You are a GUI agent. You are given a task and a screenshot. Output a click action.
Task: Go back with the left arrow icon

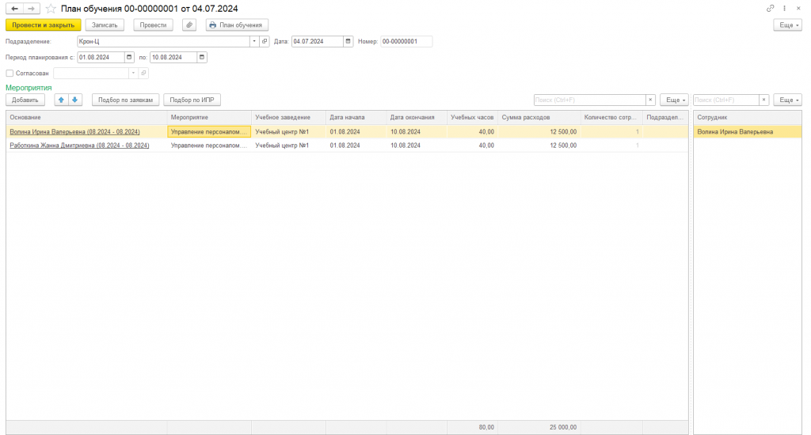tap(14, 9)
